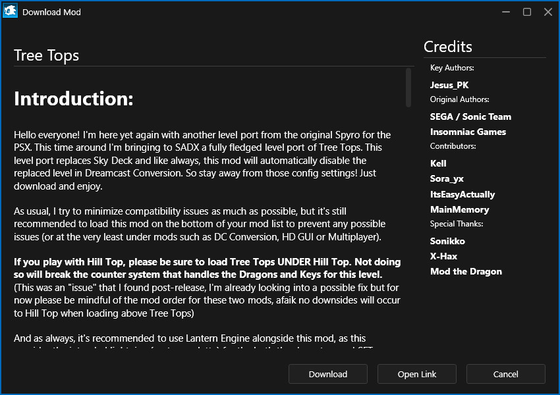Select key author Jesus_PK
Screen dimensions: 560x395
[x=449, y=85]
